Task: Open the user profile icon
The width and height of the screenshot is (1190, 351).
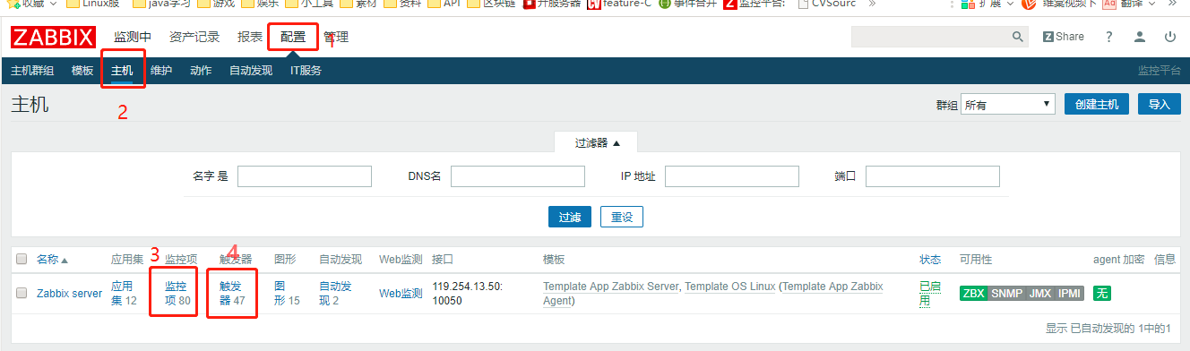Action: coord(1140,37)
